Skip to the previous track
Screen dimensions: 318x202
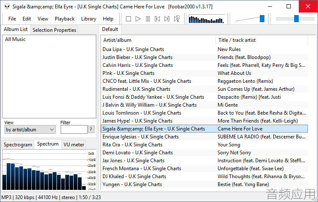click(x=157, y=19)
